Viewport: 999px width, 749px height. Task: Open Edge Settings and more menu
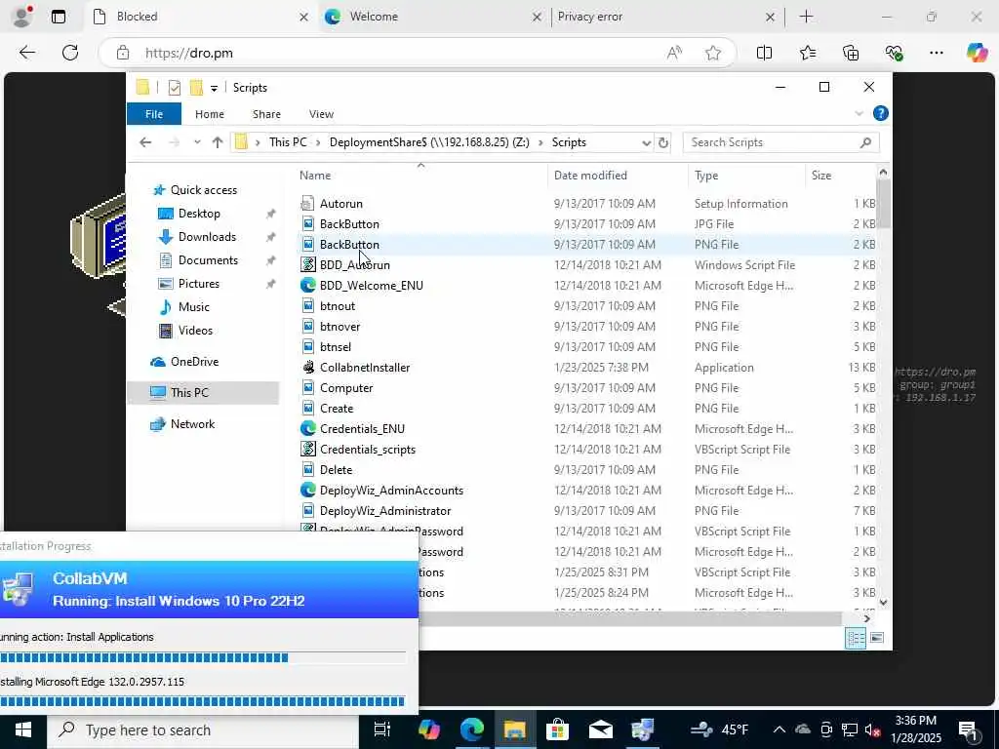tap(936, 53)
